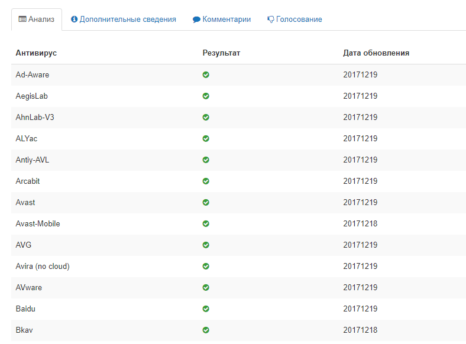Click the update date in AVware row
Screen dimensions: 466x344
(360, 288)
